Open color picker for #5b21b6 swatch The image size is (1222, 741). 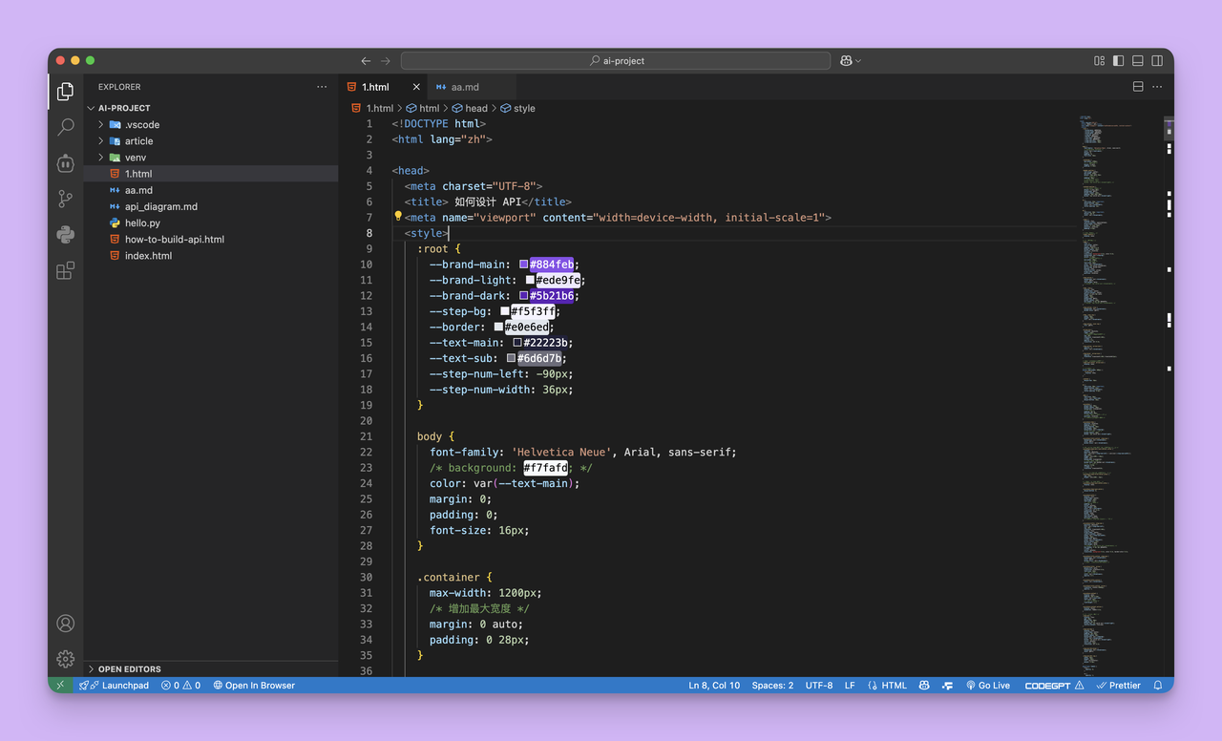click(x=524, y=296)
